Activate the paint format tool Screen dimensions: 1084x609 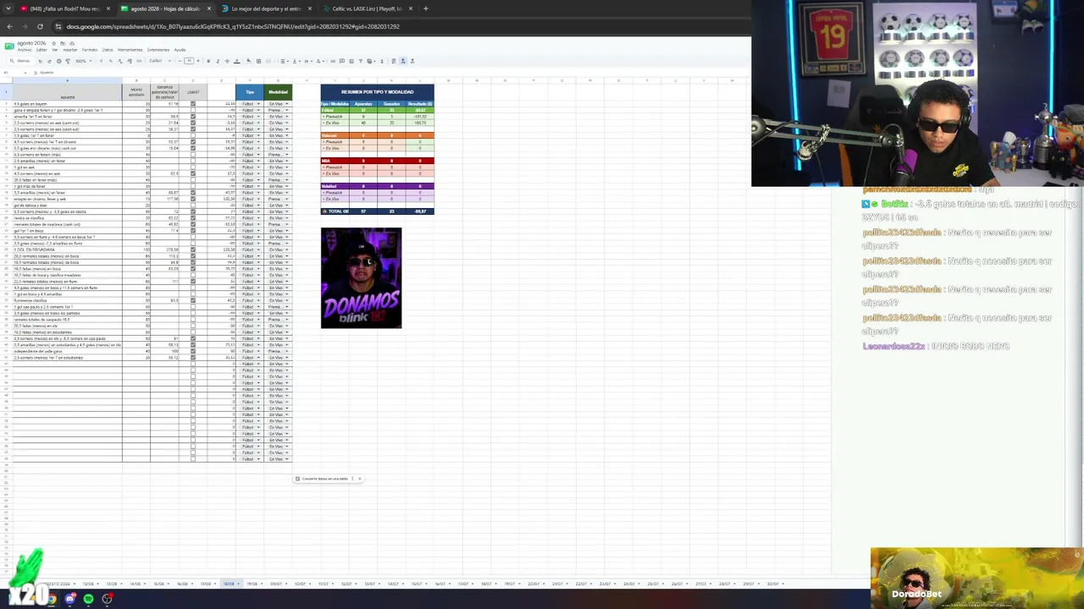(68, 61)
